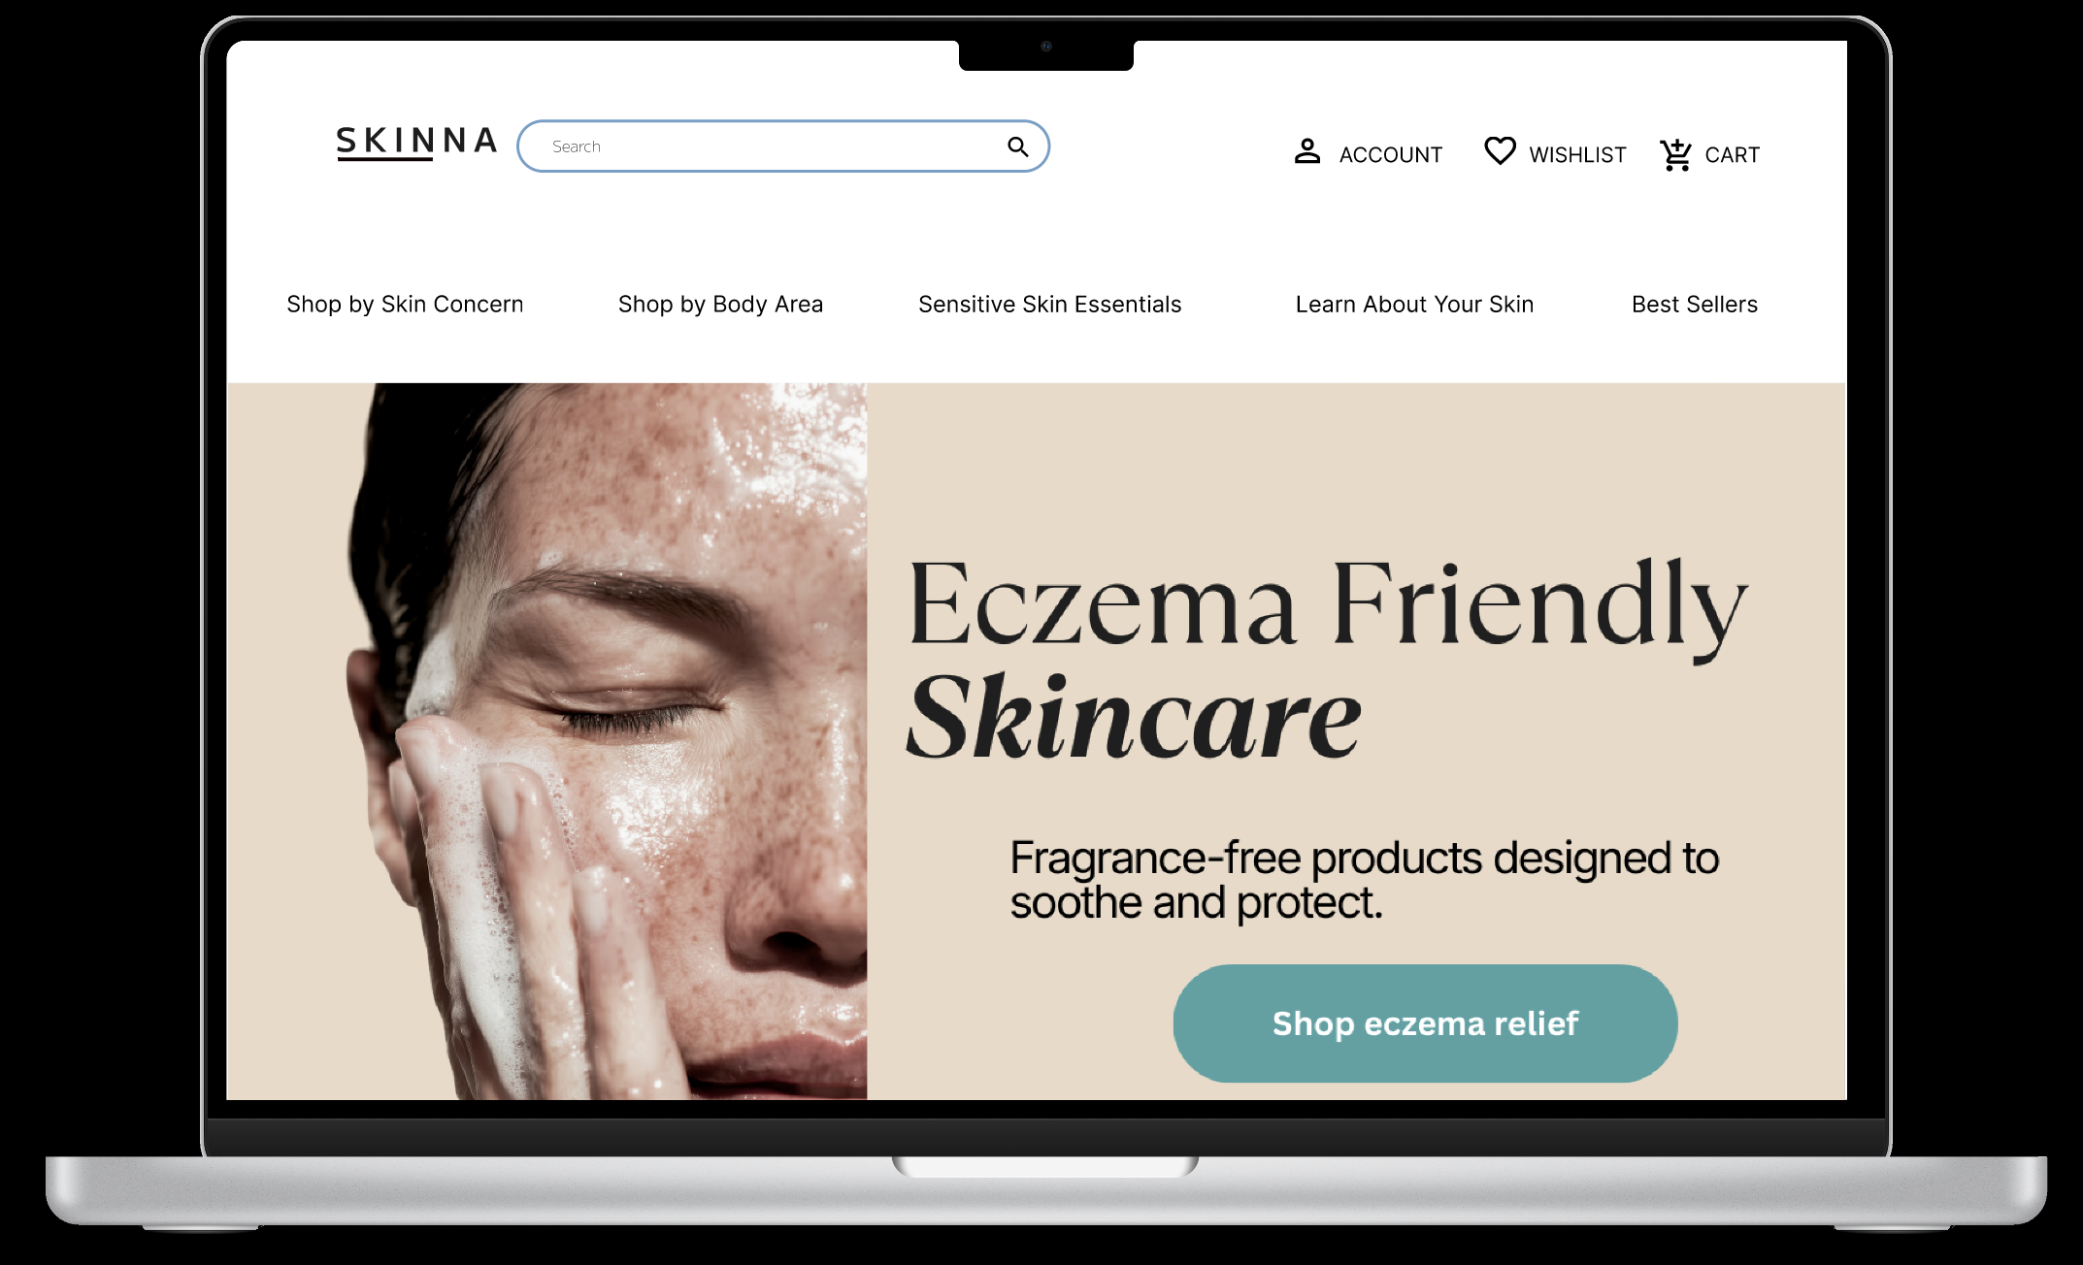Click inside the Search field
The width and height of the screenshot is (2083, 1265).
pos(767,146)
